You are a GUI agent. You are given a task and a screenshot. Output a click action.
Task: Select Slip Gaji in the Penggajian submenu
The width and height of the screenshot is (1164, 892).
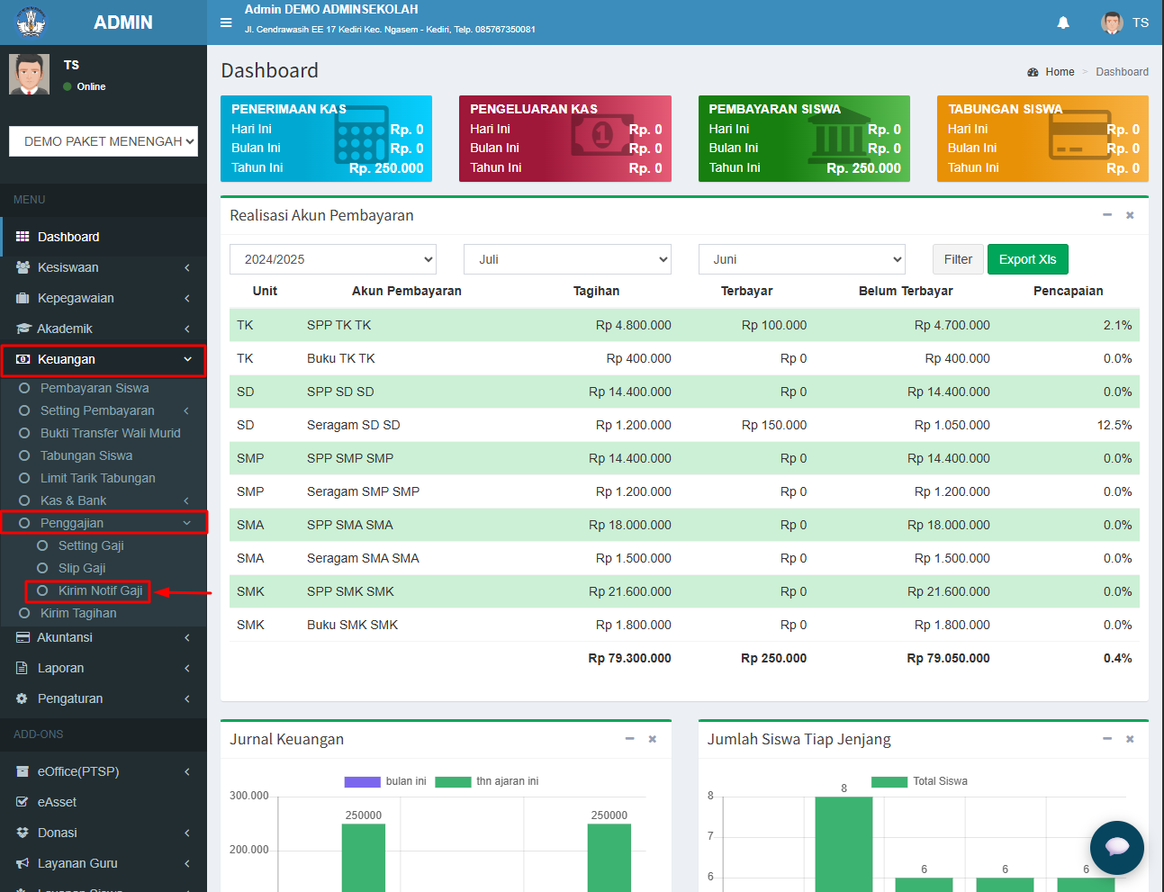pos(82,568)
